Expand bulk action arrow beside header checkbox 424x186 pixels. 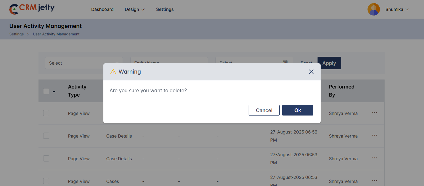click(54, 92)
